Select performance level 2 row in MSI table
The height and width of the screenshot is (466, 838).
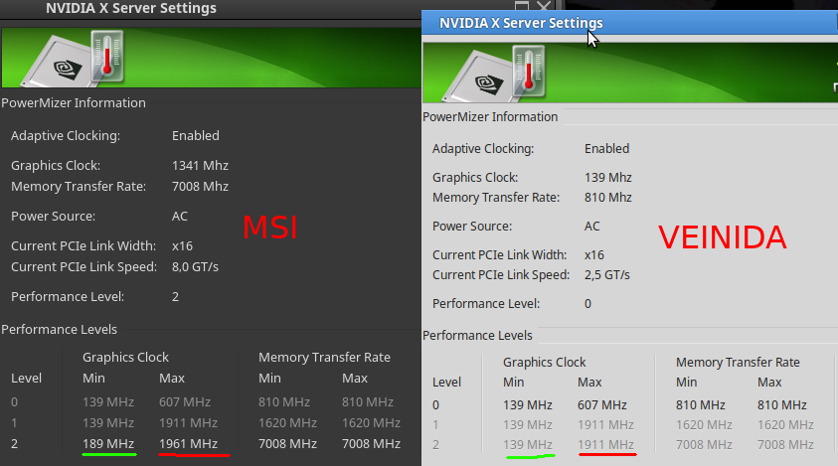point(211,443)
